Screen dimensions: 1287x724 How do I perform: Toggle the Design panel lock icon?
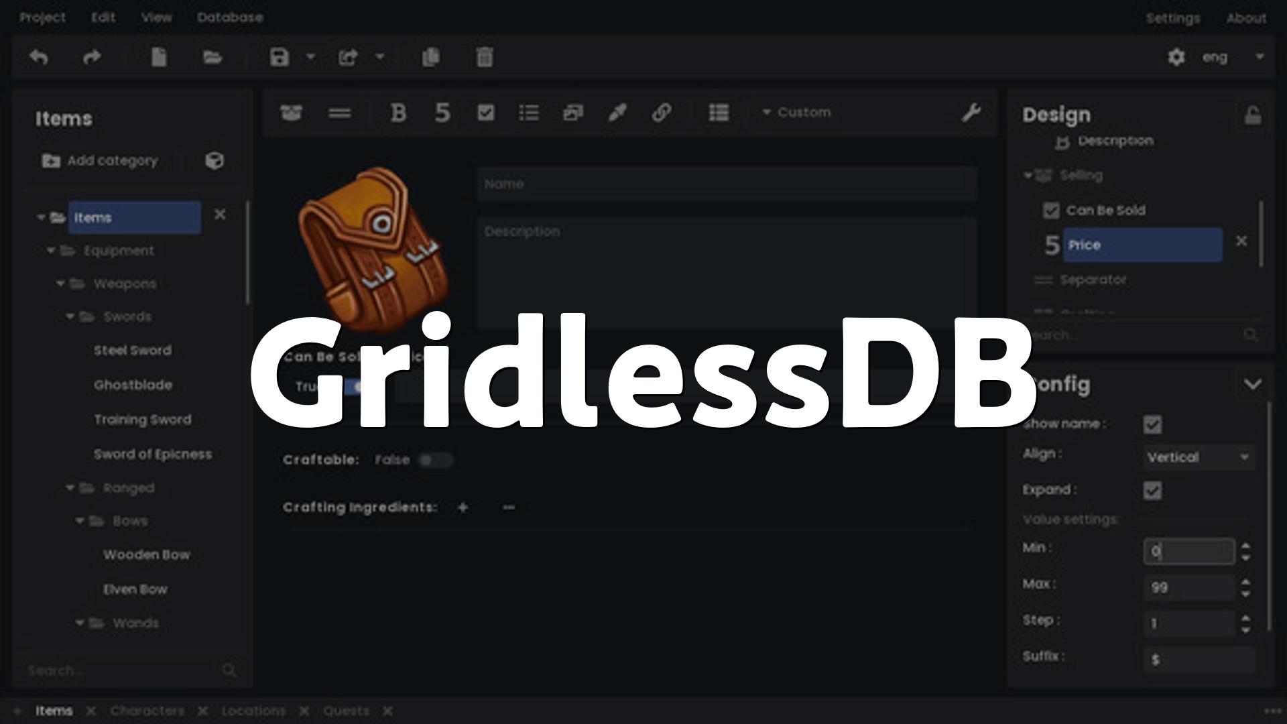(x=1253, y=115)
